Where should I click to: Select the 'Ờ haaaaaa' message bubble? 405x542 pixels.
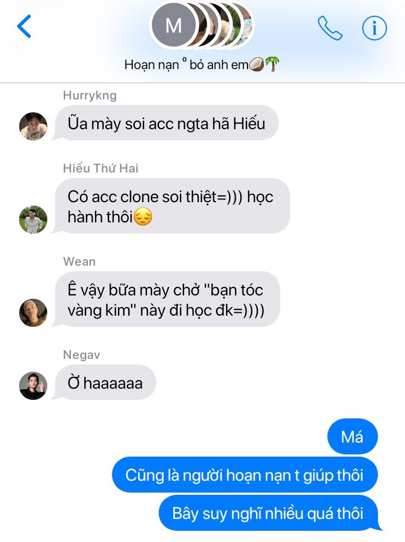tap(105, 382)
